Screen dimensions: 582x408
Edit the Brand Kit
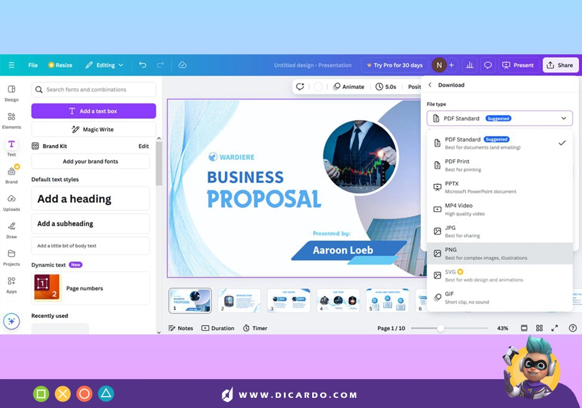pyautogui.click(x=144, y=146)
